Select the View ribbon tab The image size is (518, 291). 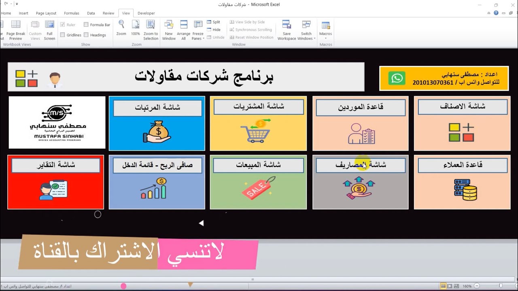click(126, 13)
